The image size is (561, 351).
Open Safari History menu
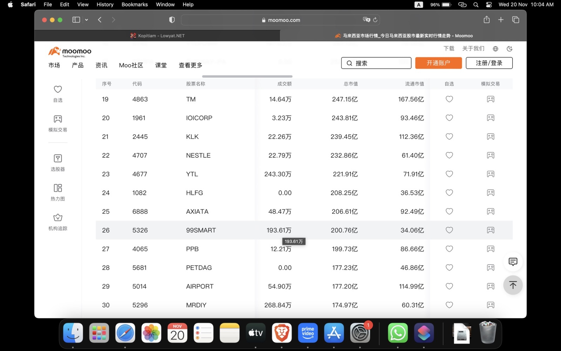point(105,5)
